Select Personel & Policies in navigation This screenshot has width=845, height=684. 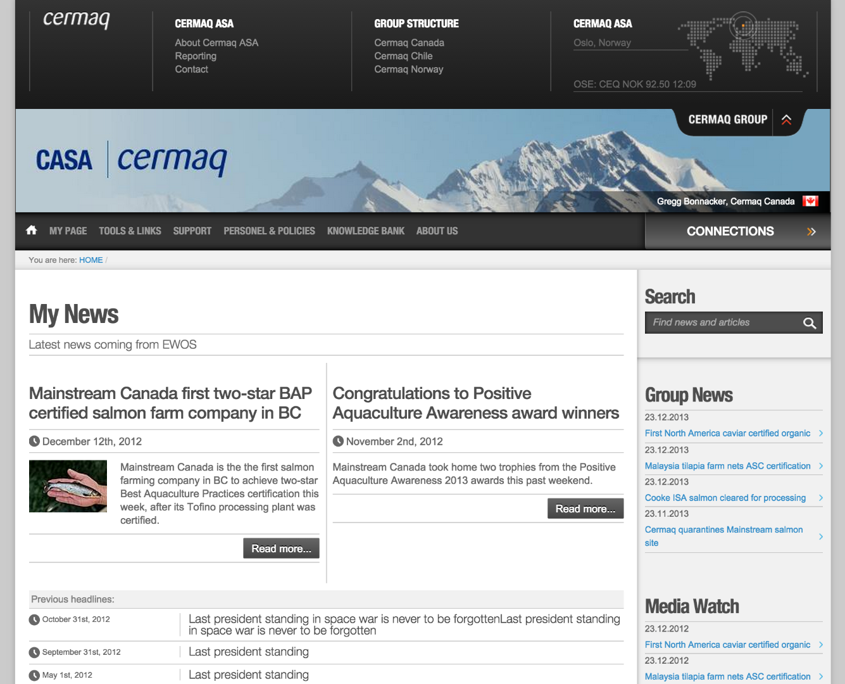tap(269, 231)
